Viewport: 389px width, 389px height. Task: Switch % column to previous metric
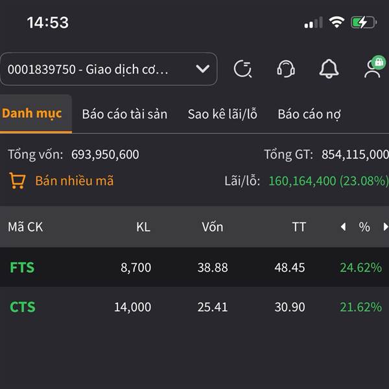(x=344, y=227)
